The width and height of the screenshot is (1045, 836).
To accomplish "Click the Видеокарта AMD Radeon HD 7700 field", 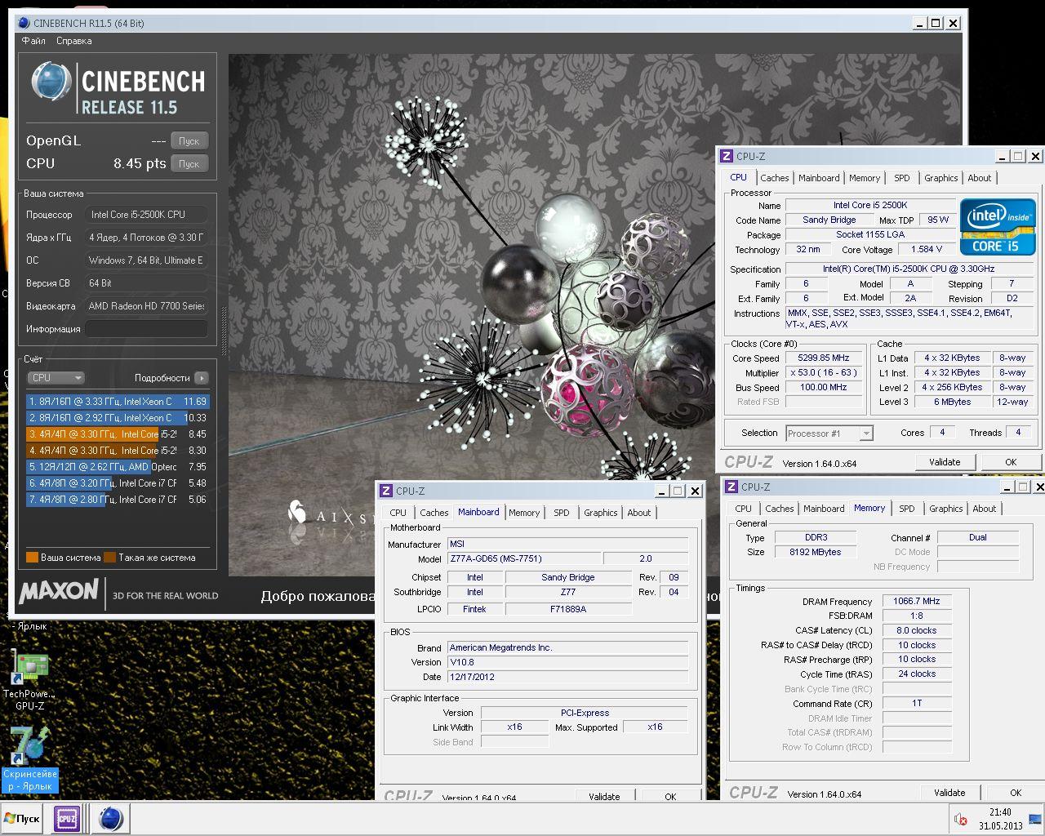I will 147,306.
